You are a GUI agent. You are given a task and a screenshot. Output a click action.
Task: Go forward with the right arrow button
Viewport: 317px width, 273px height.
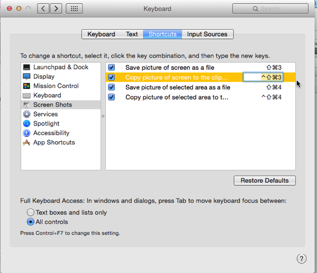point(56,8)
